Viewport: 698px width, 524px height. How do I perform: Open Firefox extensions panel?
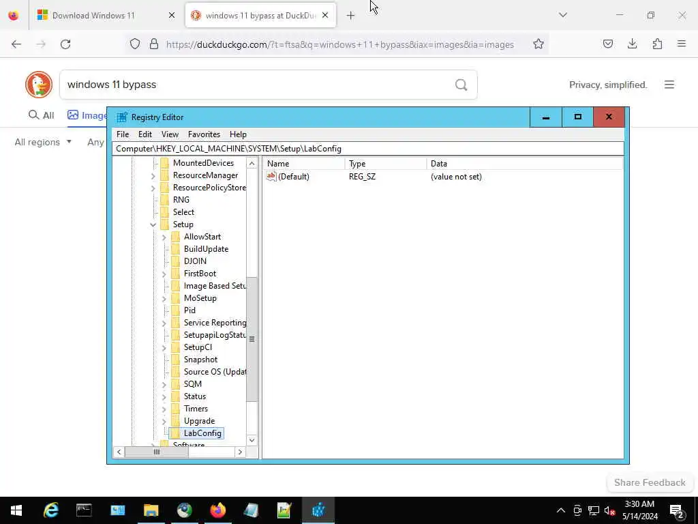(657, 44)
